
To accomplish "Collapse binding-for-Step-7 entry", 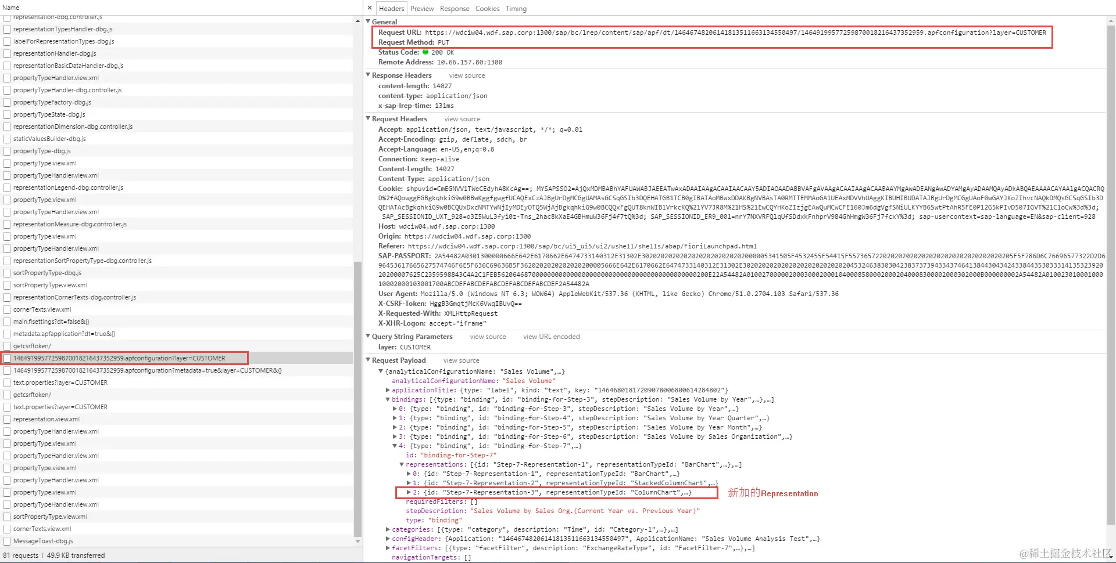I will click(395, 446).
